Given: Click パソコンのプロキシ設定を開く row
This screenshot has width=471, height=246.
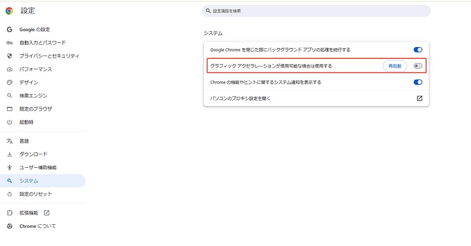Looking at the screenshot, I should pos(316,98).
